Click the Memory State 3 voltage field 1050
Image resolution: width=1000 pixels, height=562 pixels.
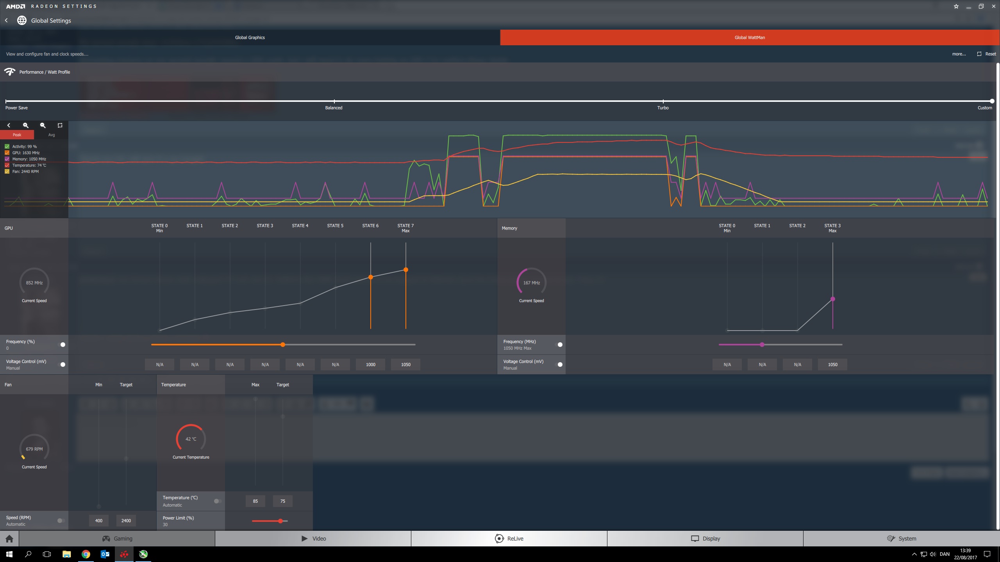832,365
